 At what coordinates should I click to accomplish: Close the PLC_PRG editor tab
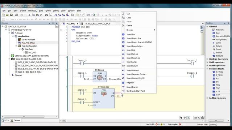pos(78,24)
